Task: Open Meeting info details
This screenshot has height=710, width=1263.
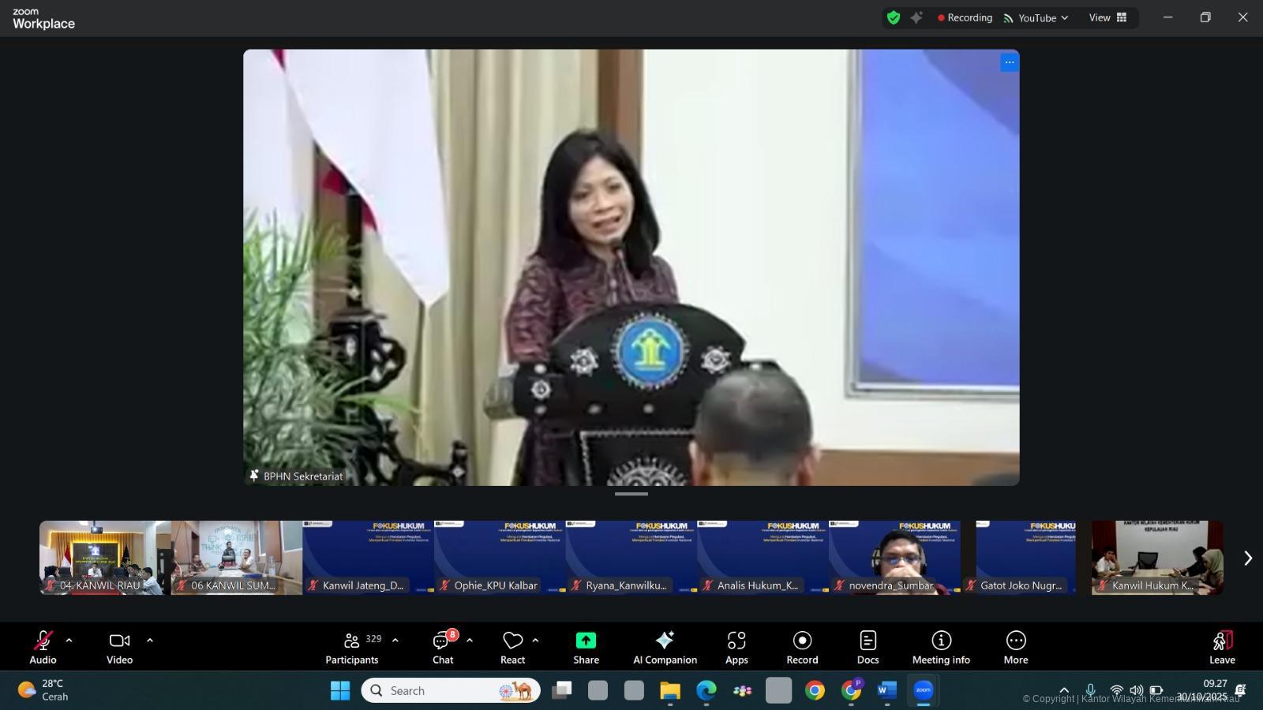Action: (x=941, y=647)
